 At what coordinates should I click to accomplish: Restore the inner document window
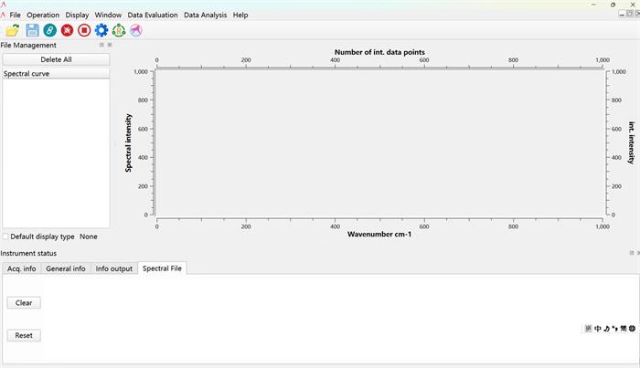630,14
